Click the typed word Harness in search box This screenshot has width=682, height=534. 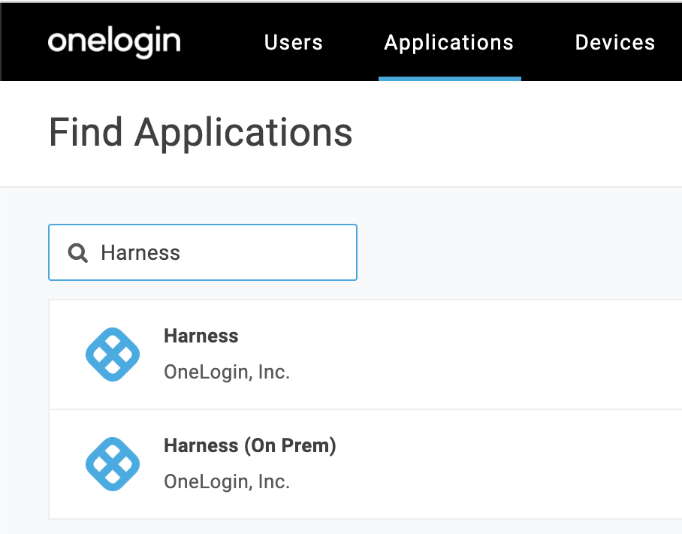pos(140,252)
